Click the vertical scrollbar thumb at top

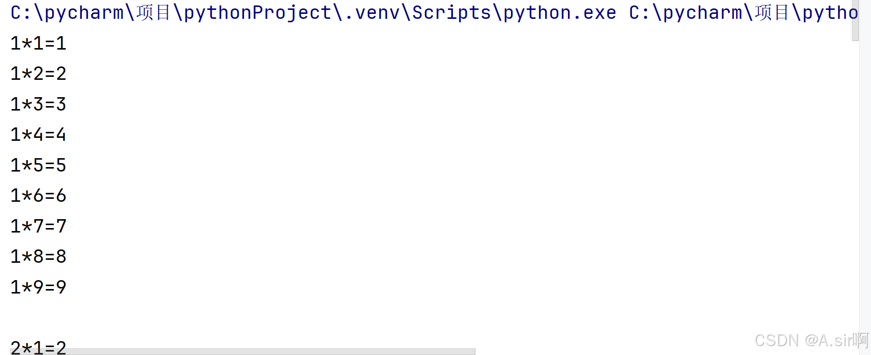point(855,20)
